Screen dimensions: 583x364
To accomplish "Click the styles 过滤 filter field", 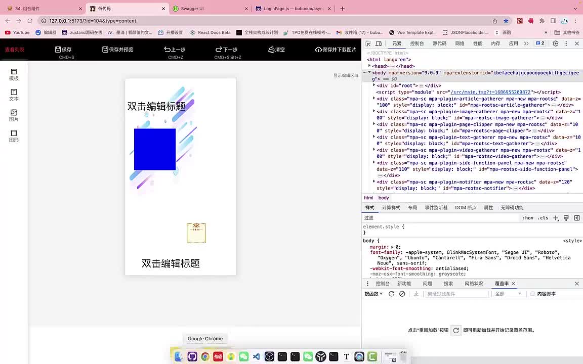I will pyautogui.click(x=441, y=218).
